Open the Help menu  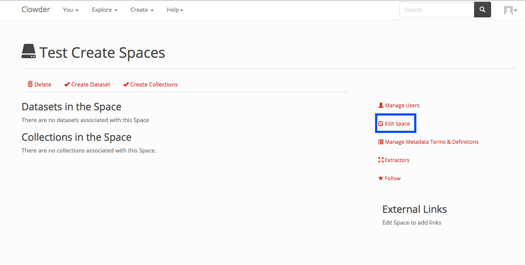point(175,10)
